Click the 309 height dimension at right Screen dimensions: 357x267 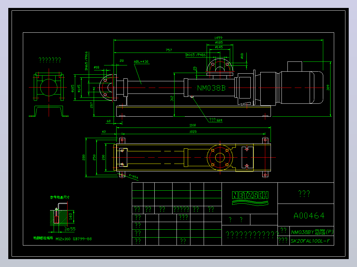(328, 88)
